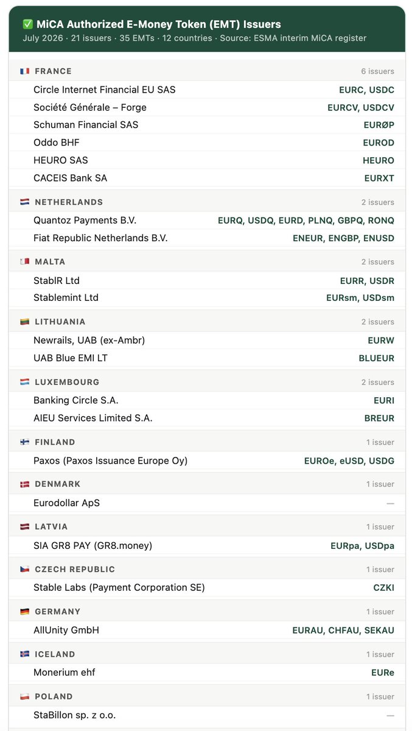Select UAB Blue EMI LT issuer
Viewport: 412px width, 731px height.
(71, 358)
